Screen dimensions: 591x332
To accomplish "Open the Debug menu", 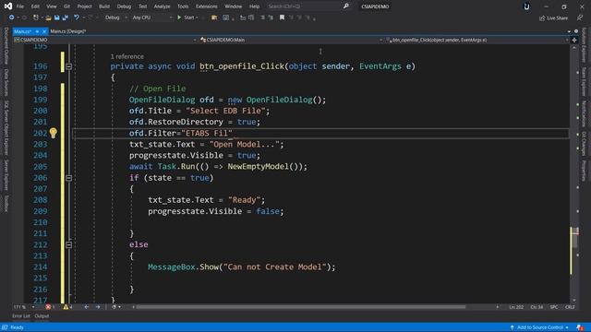I will pyautogui.click(x=124, y=6).
